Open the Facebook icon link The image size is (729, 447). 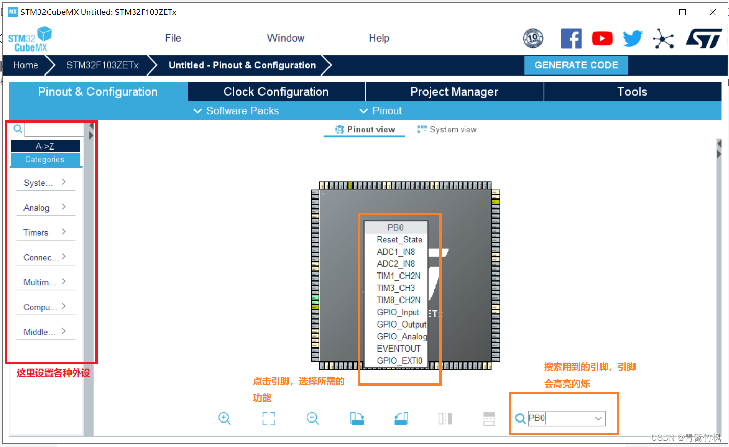[x=571, y=38]
